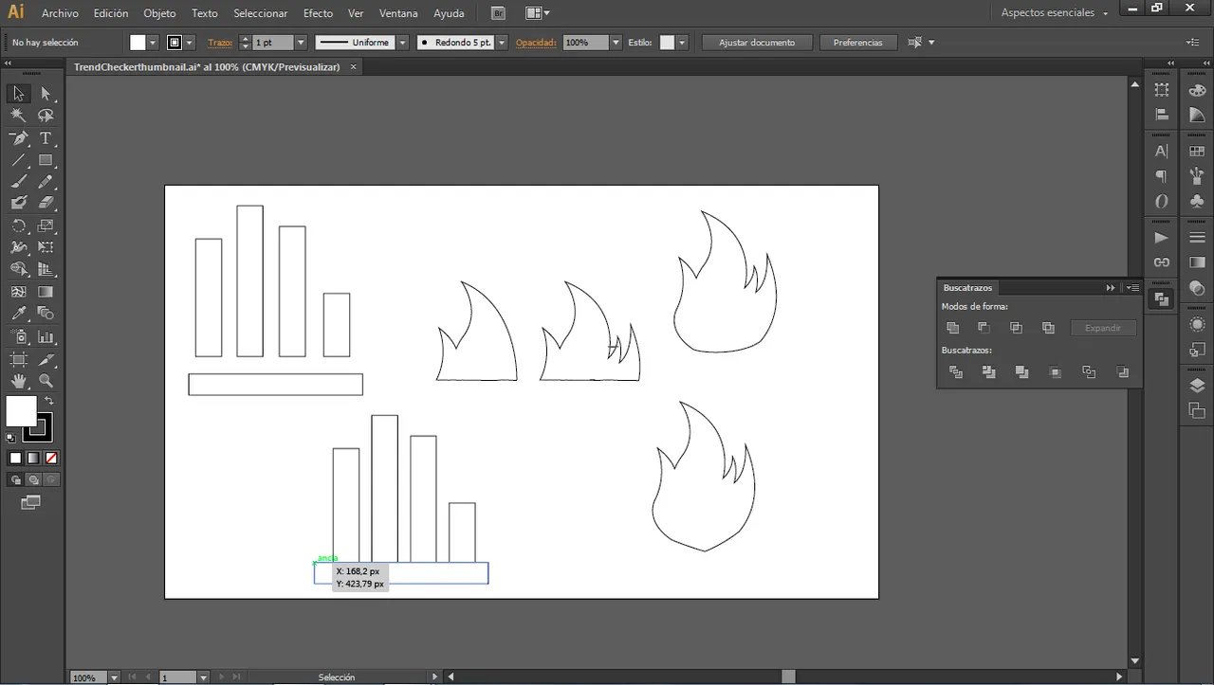Select the Pen tool
This screenshot has width=1214, height=685.
point(18,138)
